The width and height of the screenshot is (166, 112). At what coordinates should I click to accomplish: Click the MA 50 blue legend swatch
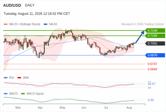pos(46,24)
